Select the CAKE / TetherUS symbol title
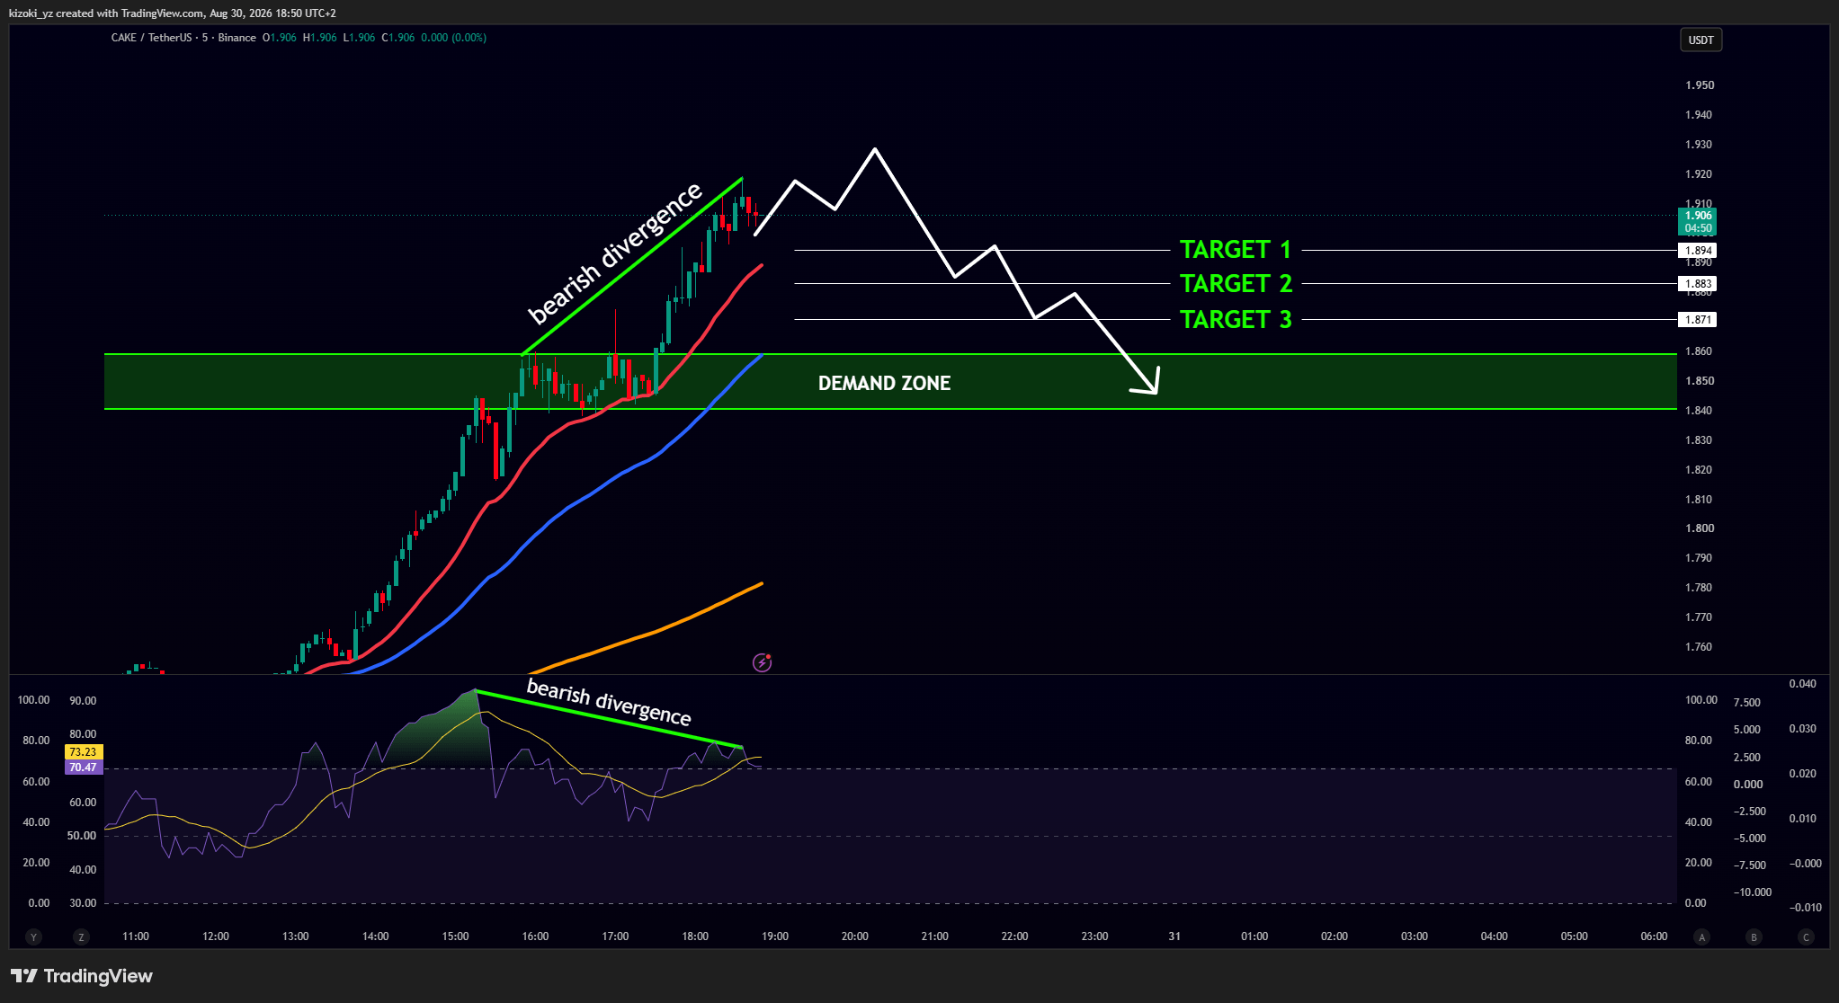This screenshot has width=1839, height=1003. pyautogui.click(x=151, y=38)
